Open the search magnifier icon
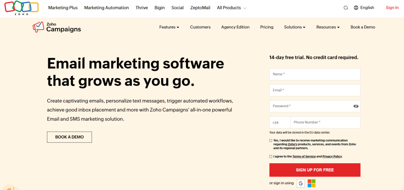 tap(346, 8)
